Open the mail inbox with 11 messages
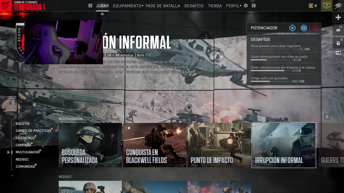Screen dimensions: 344x193 [338, 30]
